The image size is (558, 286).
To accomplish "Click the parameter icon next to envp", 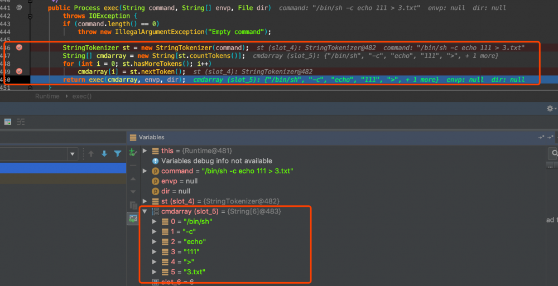I will [x=156, y=181].
